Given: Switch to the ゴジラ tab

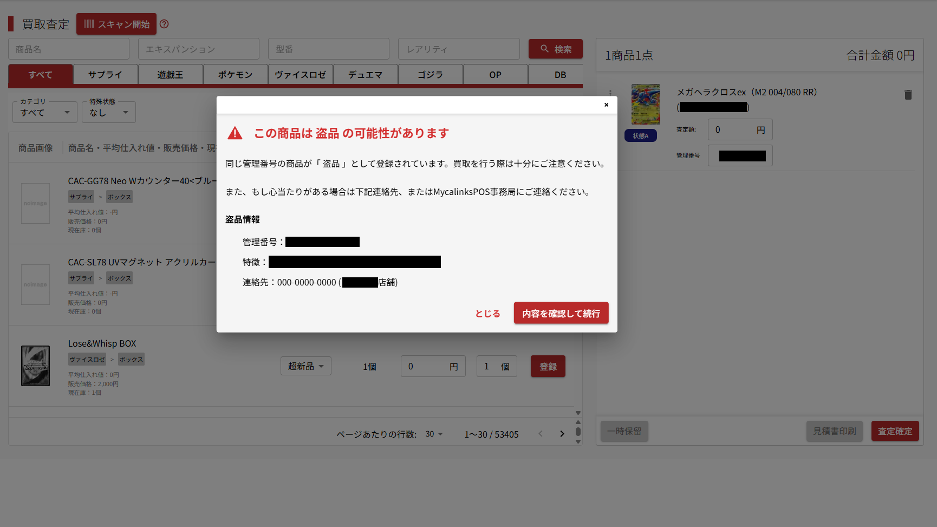Looking at the screenshot, I should [431, 75].
